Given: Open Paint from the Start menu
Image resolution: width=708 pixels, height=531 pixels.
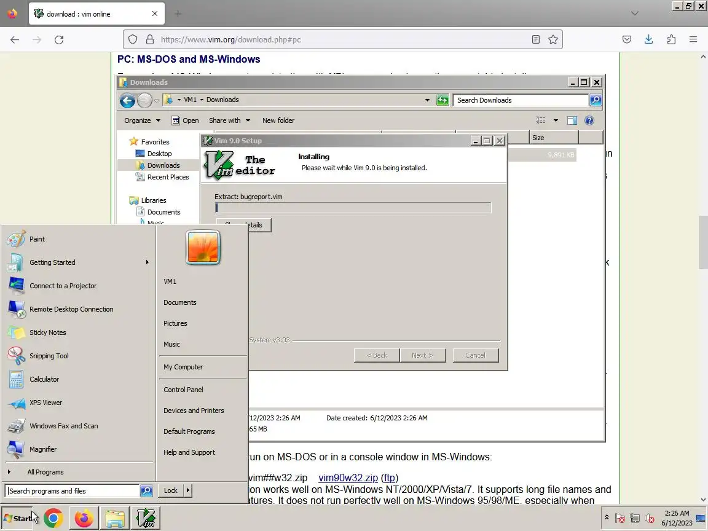Looking at the screenshot, I should [37, 239].
